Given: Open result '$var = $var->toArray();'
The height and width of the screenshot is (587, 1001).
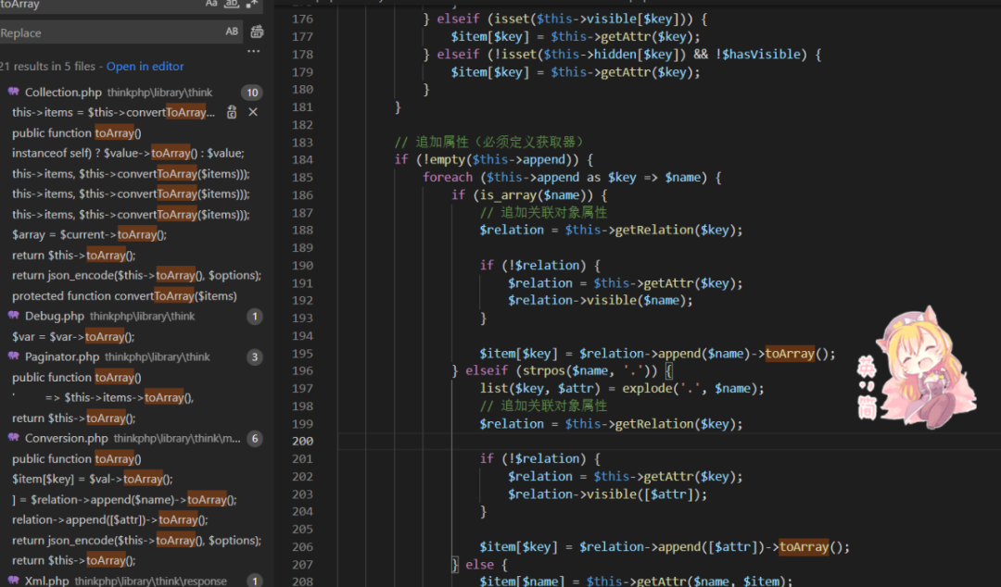Looking at the screenshot, I should point(73,337).
